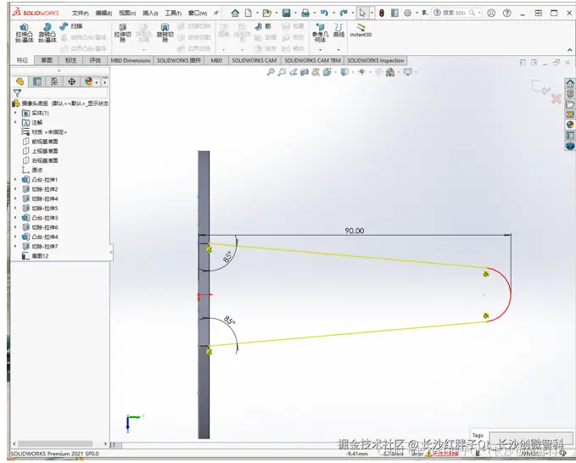The height and width of the screenshot is (463, 576).
Task: Open the Apply Scene icon
Action: click(390, 72)
